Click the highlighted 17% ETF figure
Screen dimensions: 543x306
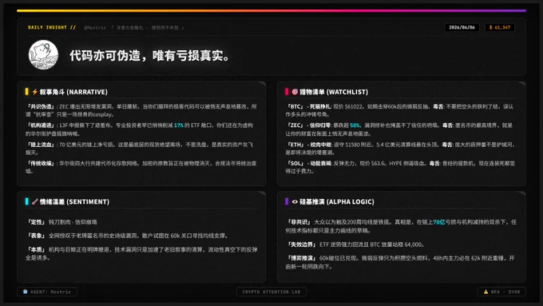click(179, 125)
